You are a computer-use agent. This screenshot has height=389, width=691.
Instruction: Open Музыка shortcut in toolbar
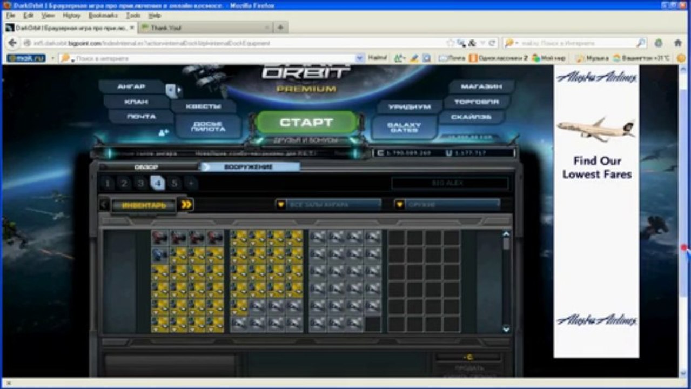tap(592, 58)
